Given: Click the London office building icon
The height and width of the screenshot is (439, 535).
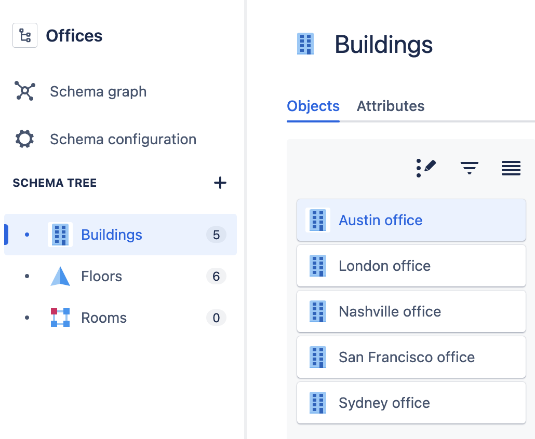Looking at the screenshot, I should tap(318, 266).
